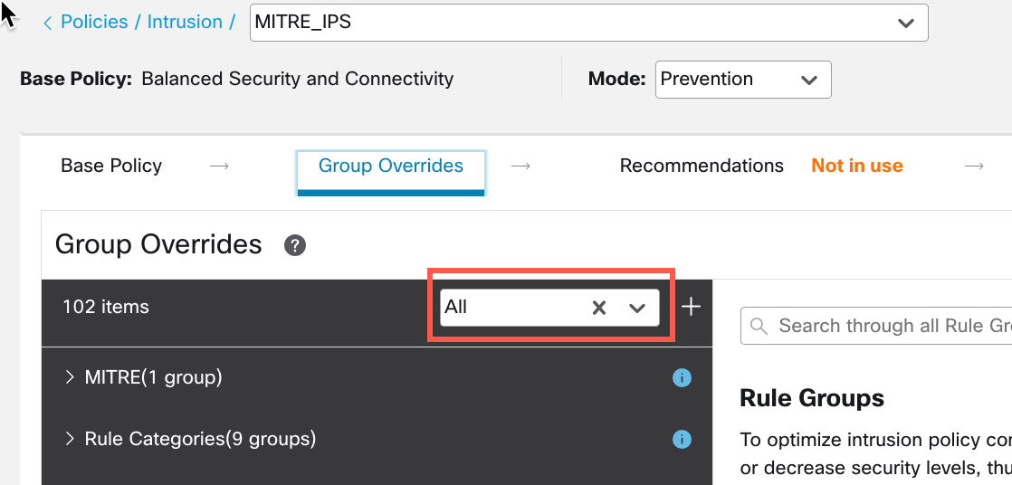Click the Not in use status label

coord(856,166)
